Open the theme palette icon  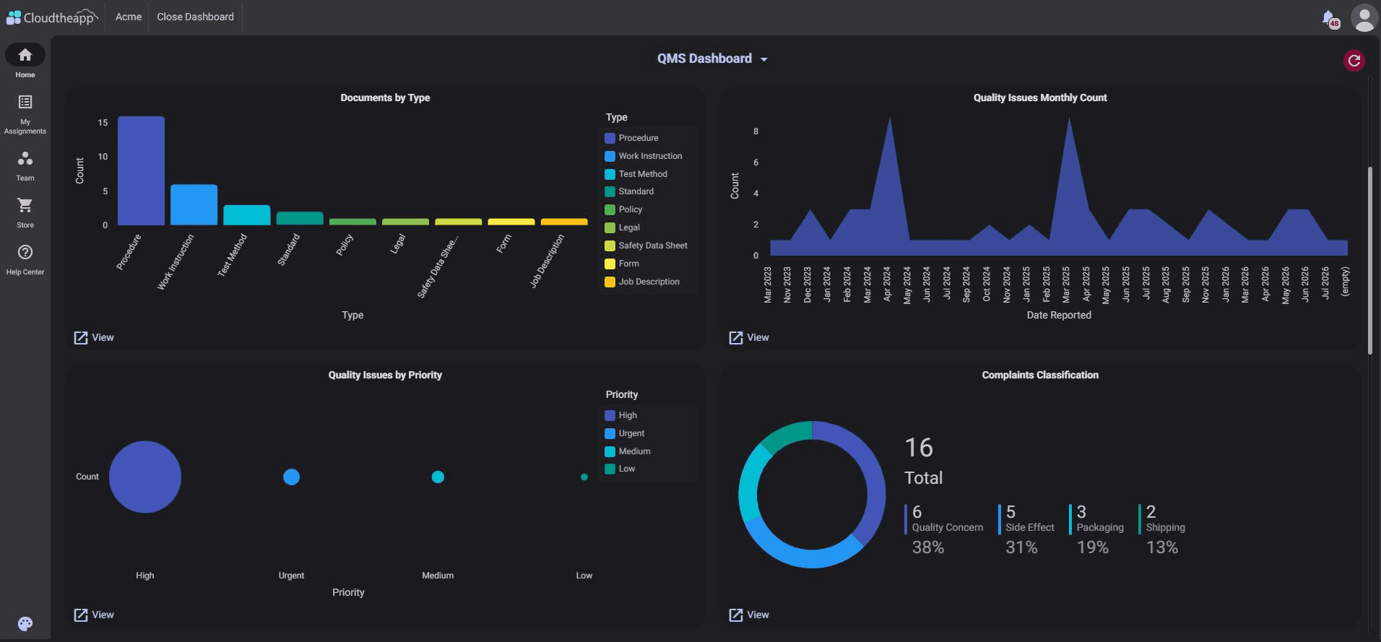coord(25,624)
